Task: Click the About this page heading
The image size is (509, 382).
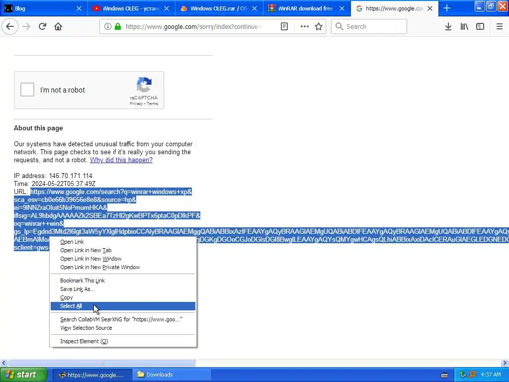Action: click(x=38, y=128)
